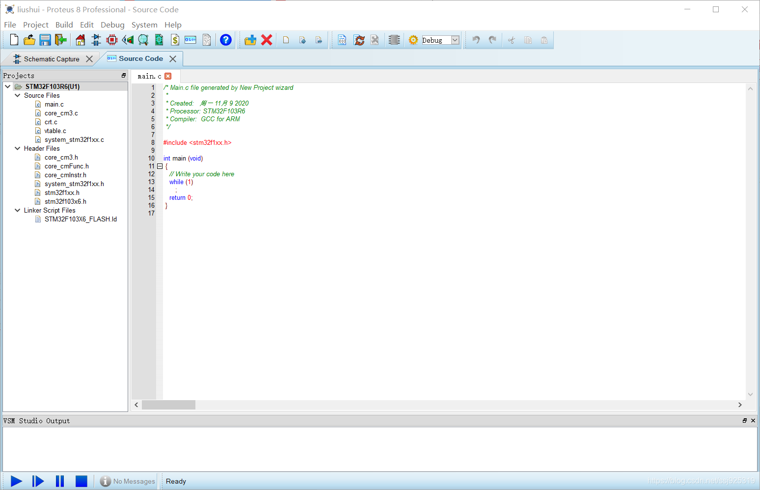Viewport: 760px width, 490px height.
Task: Click editor horizontal scrollbar thumb
Action: tap(168, 405)
